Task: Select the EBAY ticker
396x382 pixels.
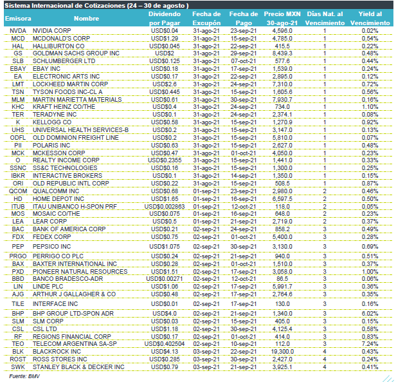Action: (18, 69)
